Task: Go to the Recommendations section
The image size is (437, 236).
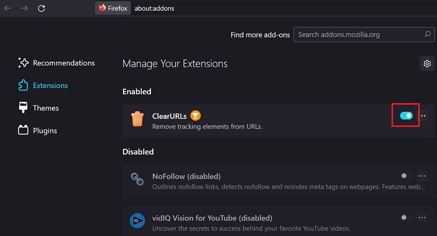Action: [56, 63]
